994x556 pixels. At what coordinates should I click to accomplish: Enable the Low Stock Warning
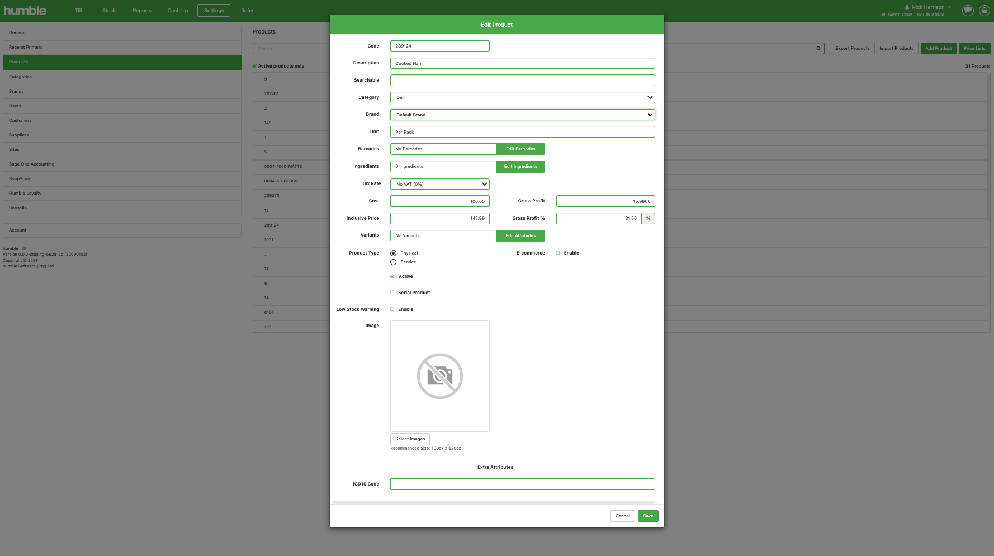pyautogui.click(x=392, y=309)
